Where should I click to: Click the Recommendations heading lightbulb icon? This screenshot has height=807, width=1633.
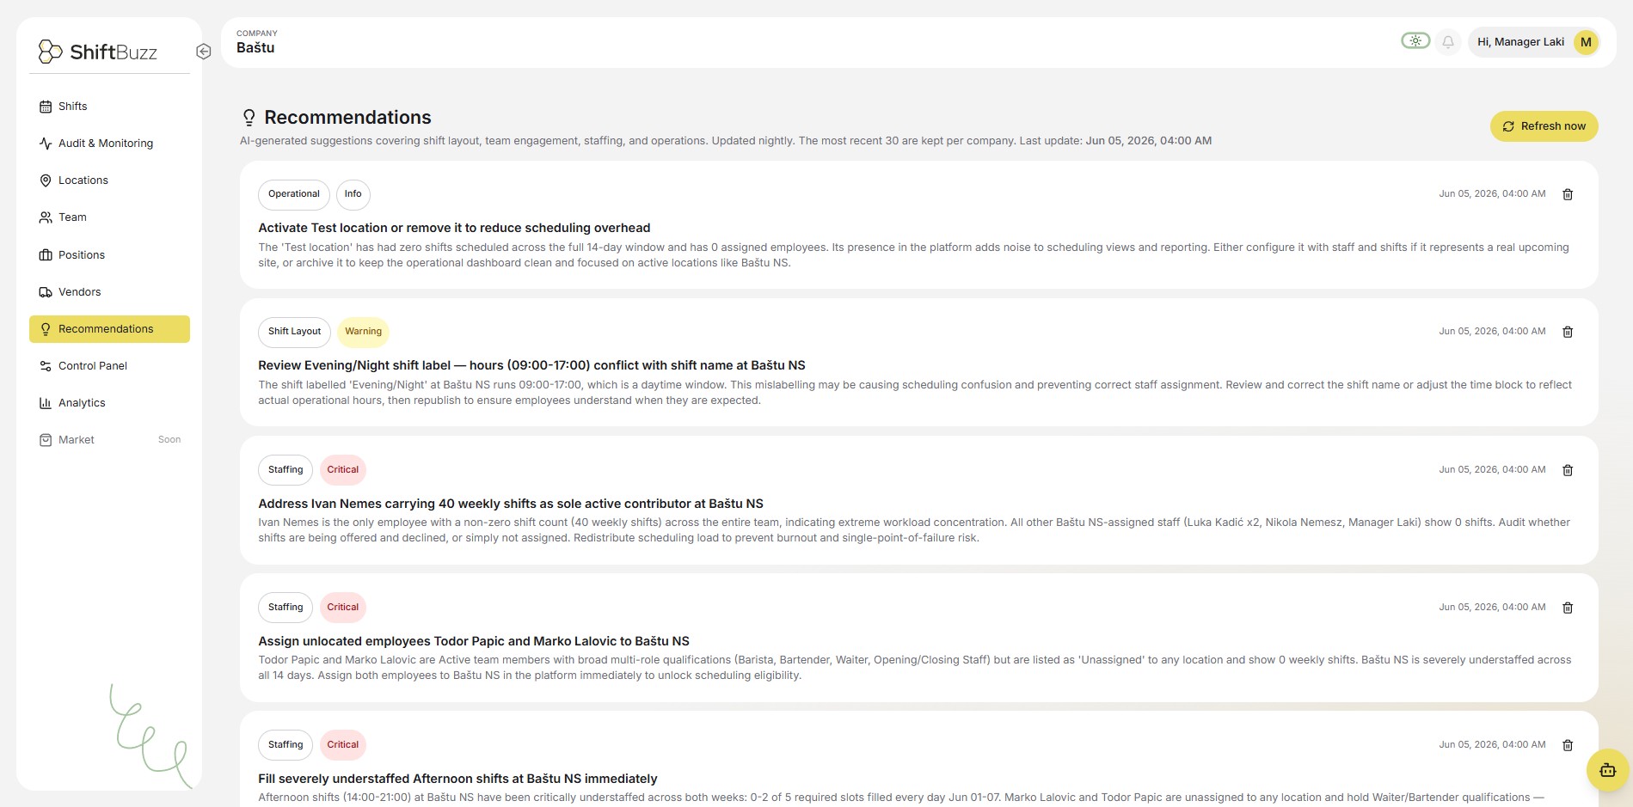point(249,118)
